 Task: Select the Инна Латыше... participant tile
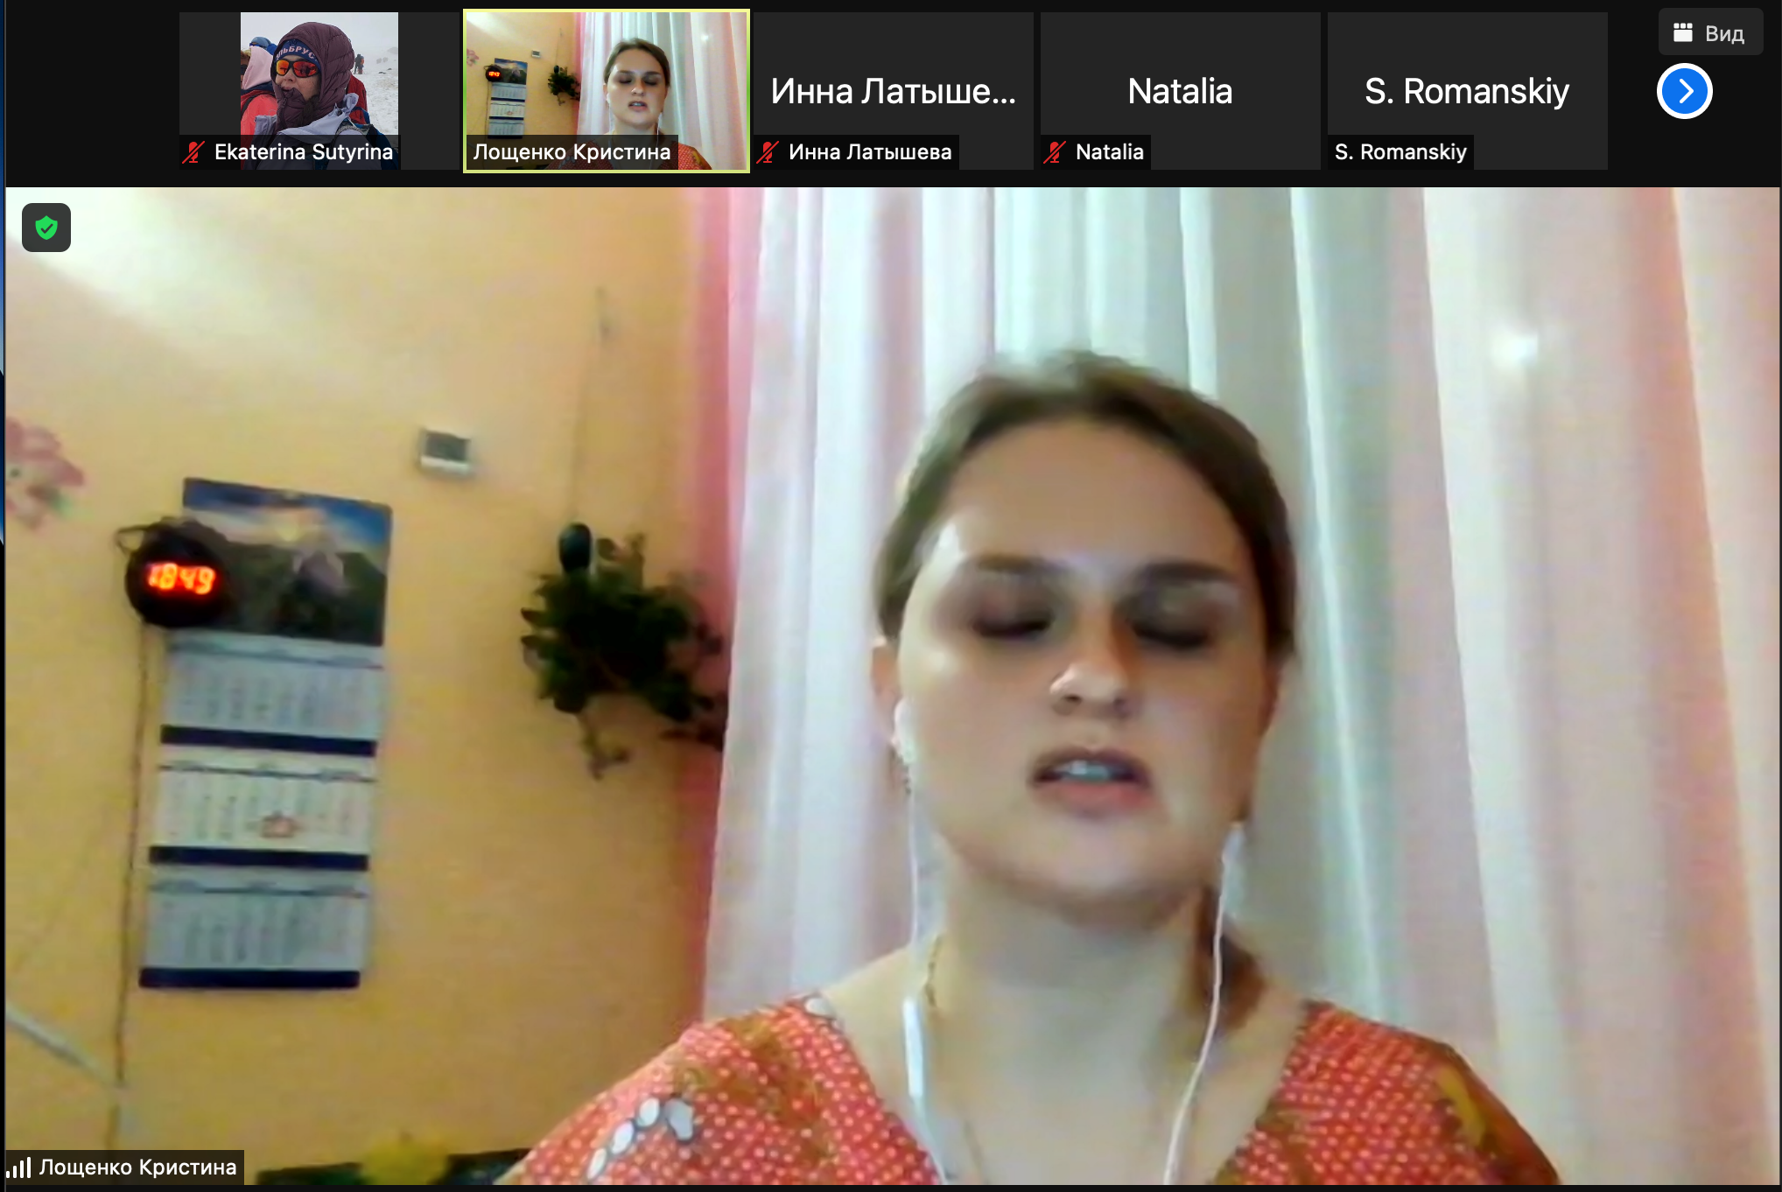click(x=894, y=90)
